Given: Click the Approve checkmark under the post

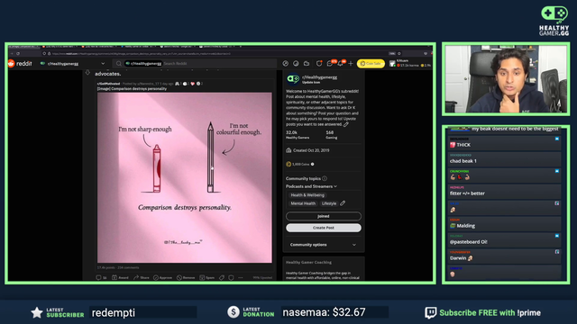Looking at the screenshot, I should tap(162, 278).
